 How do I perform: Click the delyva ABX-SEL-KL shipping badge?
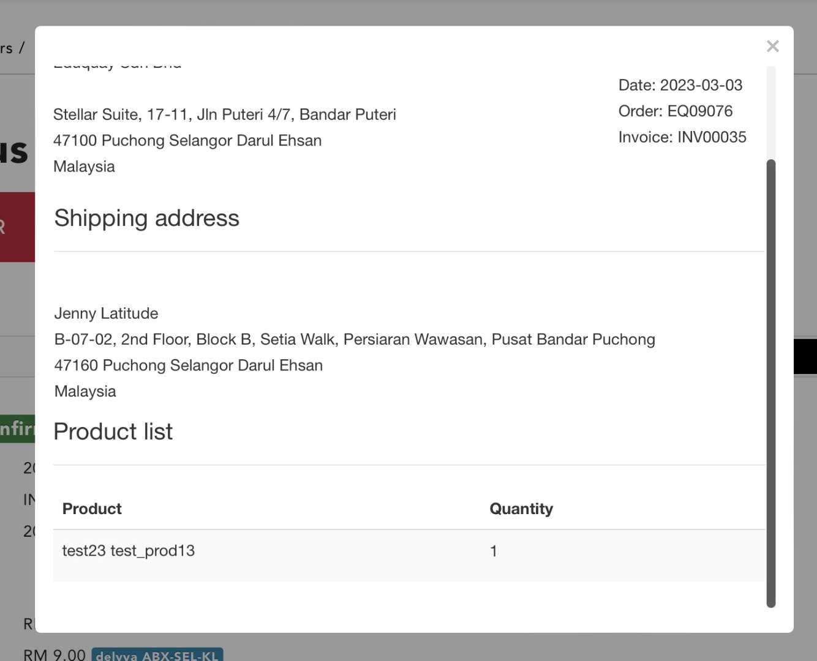(157, 655)
